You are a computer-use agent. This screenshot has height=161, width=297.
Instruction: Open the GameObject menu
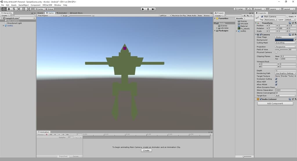click(23, 5)
